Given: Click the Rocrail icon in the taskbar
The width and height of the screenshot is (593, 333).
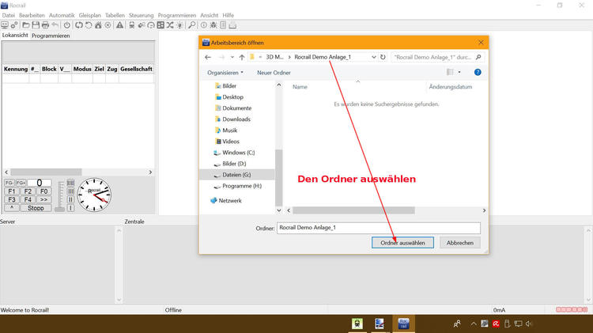Looking at the screenshot, I should tap(403, 324).
